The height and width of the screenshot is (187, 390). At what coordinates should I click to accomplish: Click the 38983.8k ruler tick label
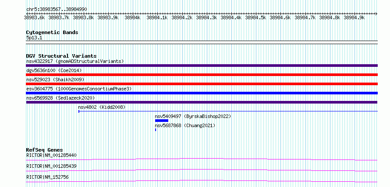[83, 17]
